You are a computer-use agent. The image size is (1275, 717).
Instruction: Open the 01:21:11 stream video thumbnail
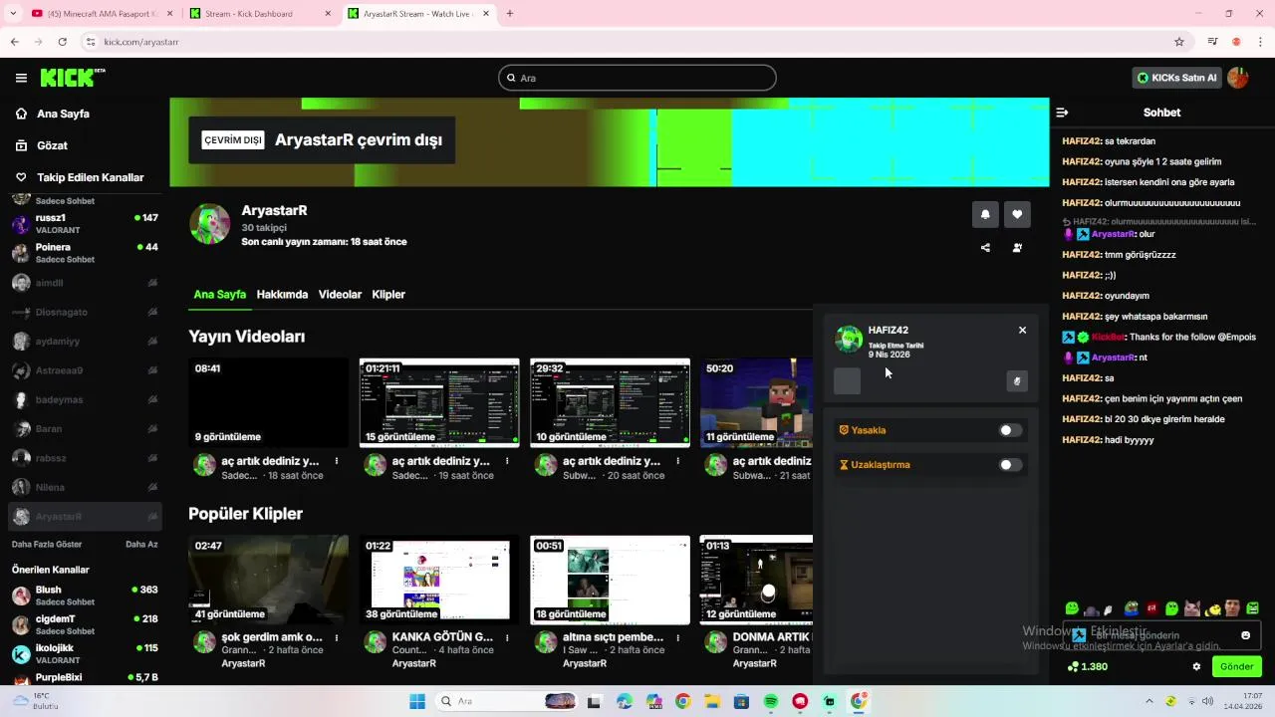439,402
